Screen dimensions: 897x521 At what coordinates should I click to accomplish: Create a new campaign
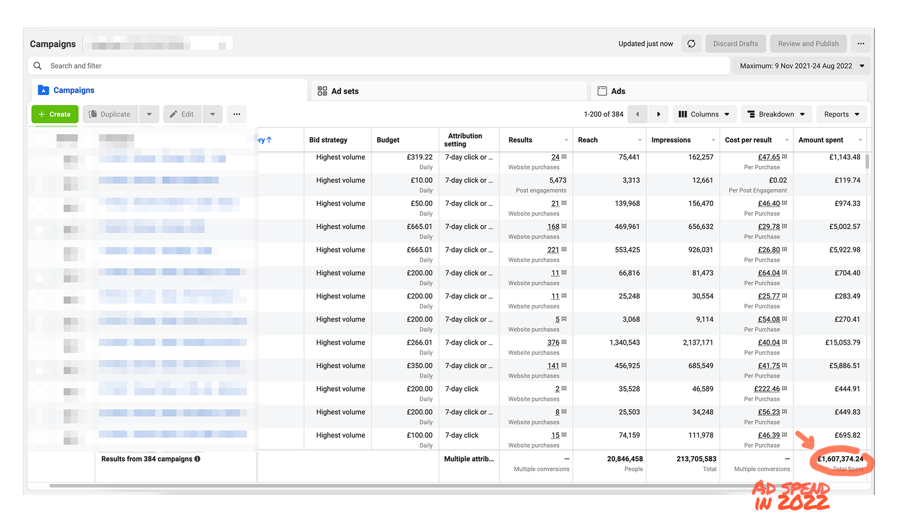(x=55, y=114)
